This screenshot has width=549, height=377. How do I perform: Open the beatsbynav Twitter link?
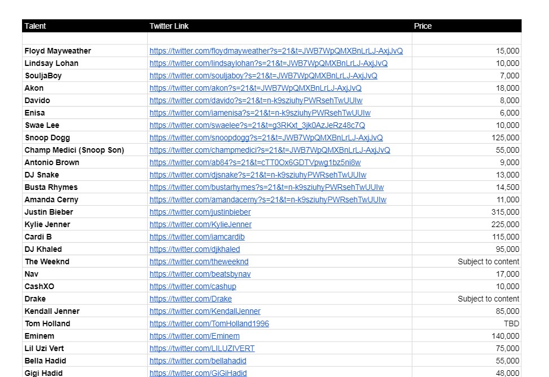(200, 274)
